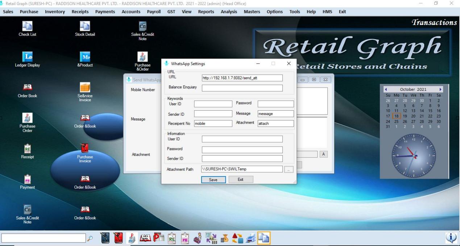Open the Payment desktop shortcut

click(x=28, y=182)
